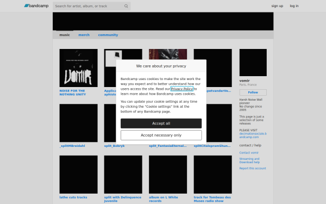Image resolution: width=326 pixels, height=204 pixels.
Task: Click track for Tombeau des Muses title
Action: 212,199
